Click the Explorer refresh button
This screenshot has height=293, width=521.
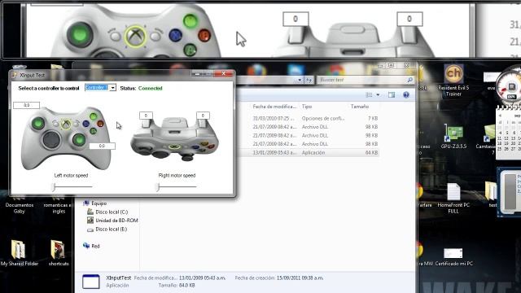pos(309,80)
